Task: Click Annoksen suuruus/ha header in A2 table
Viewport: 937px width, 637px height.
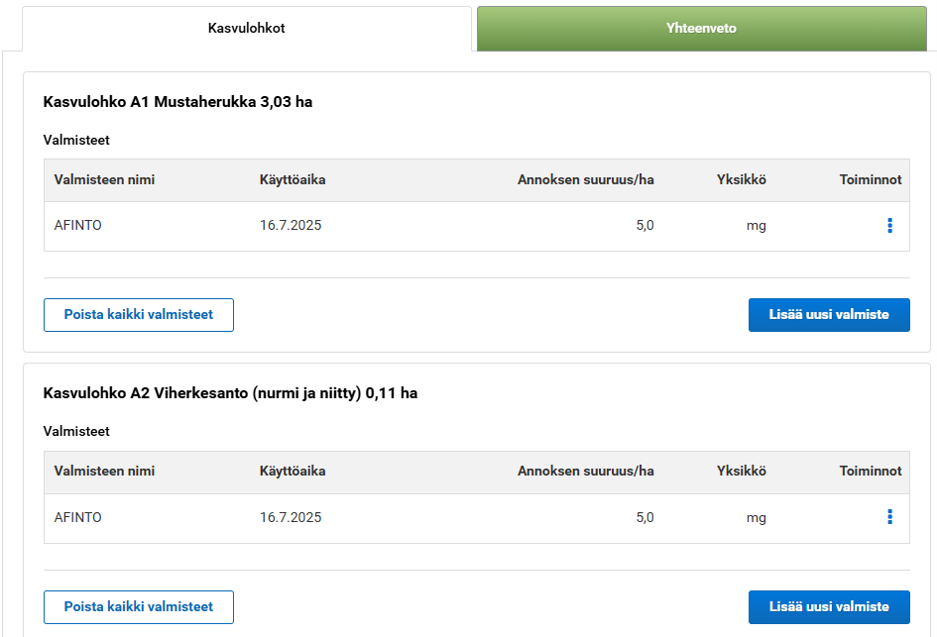Action: 585,471
